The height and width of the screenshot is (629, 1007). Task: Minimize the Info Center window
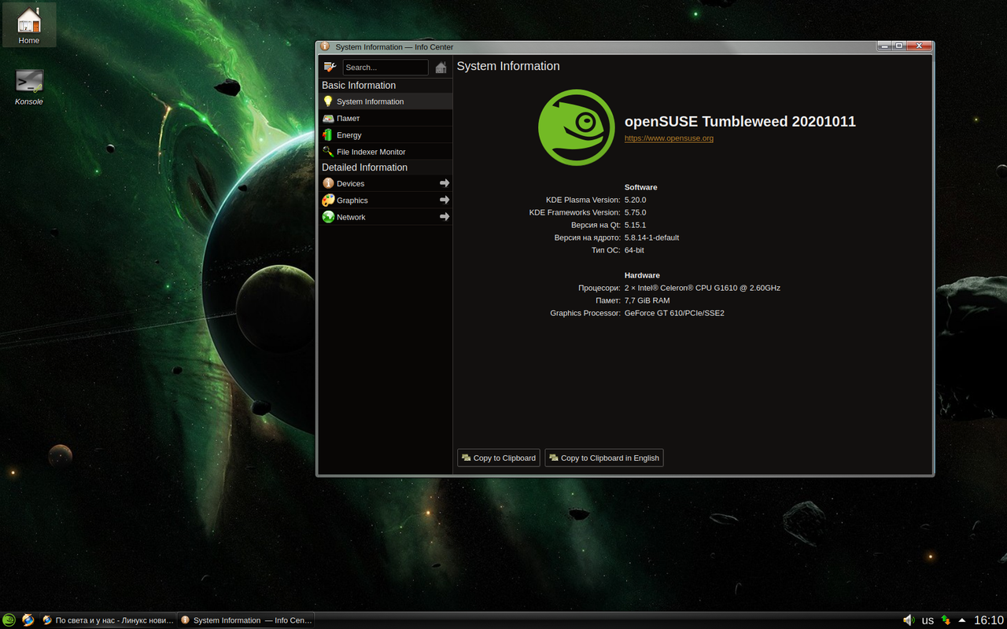[885, 46]
